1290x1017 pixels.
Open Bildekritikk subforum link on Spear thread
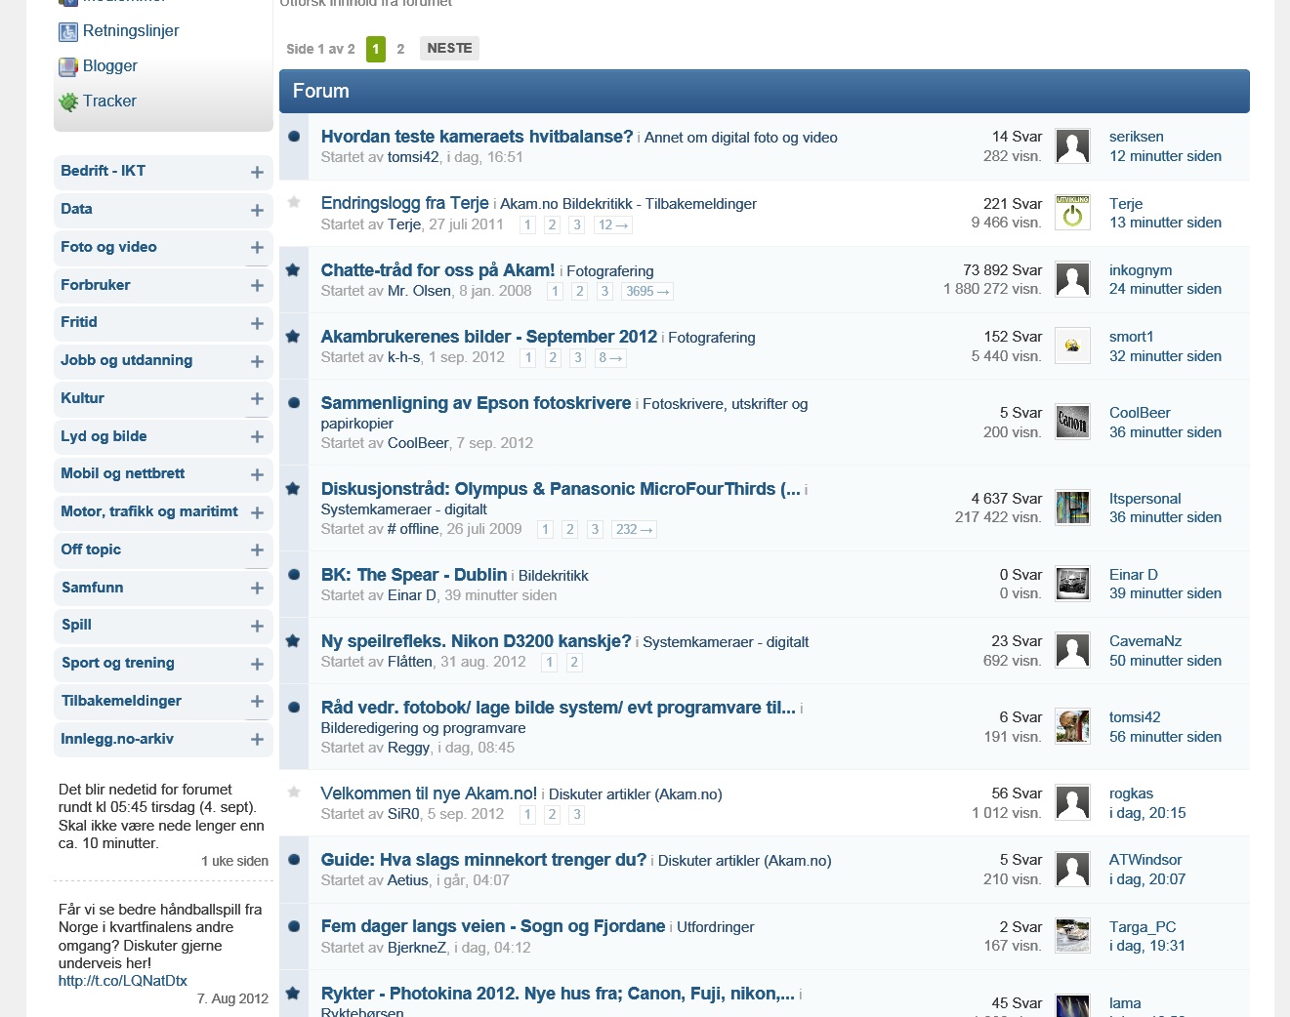[554, 576]
